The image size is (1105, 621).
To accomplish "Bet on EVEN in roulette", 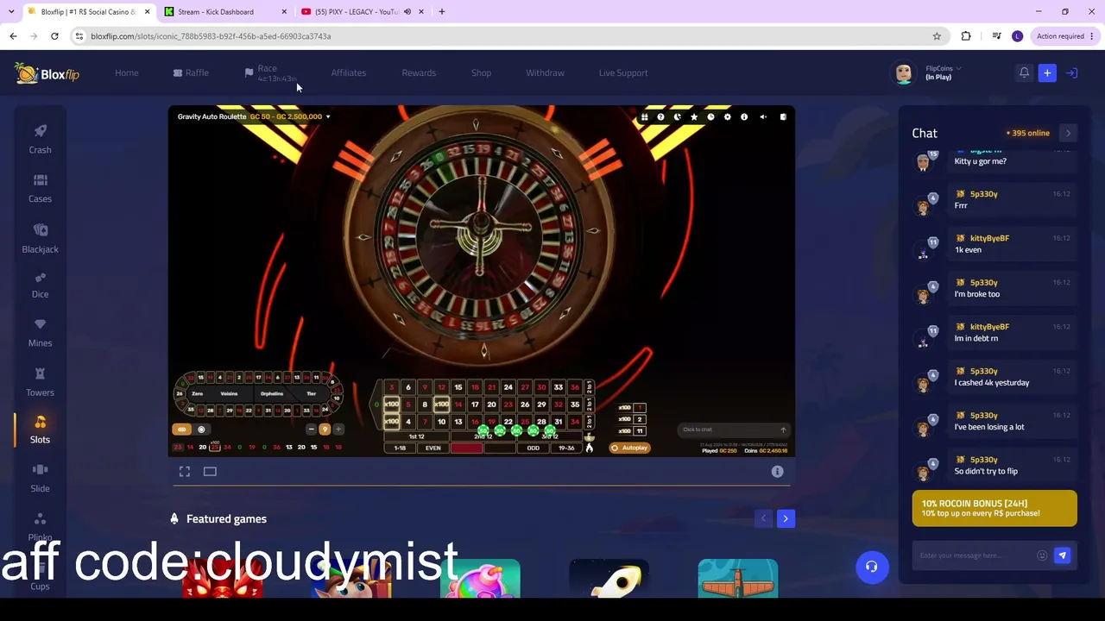I will (x=433, y=448).
